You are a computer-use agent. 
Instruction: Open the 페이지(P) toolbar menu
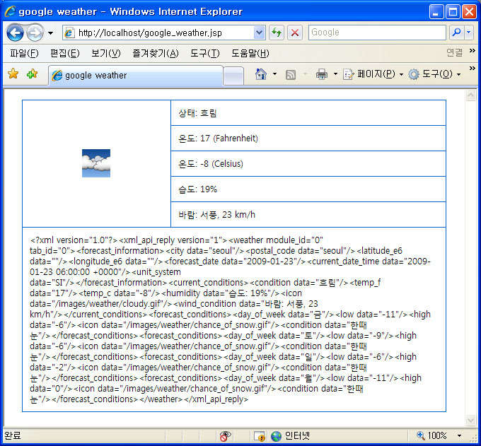(373, 74)
